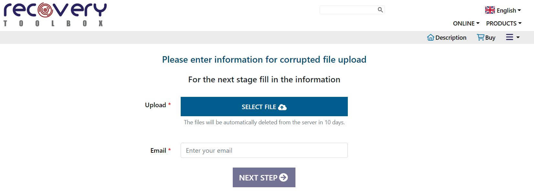Click the search magnifier icon
This screenshot has height=195, width=534.
tap(380, 10)
